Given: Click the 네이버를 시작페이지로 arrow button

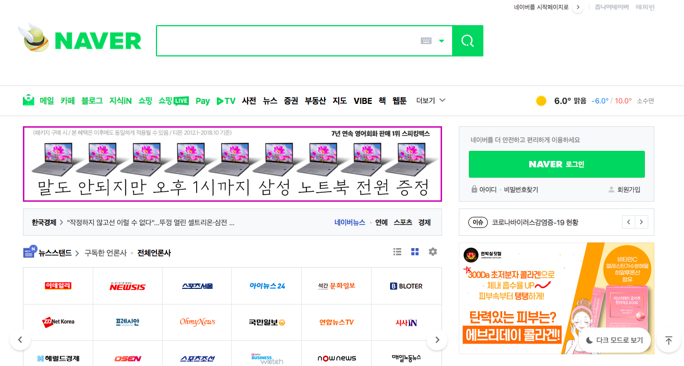Looking at the screenshot, I should coord(578,7).
